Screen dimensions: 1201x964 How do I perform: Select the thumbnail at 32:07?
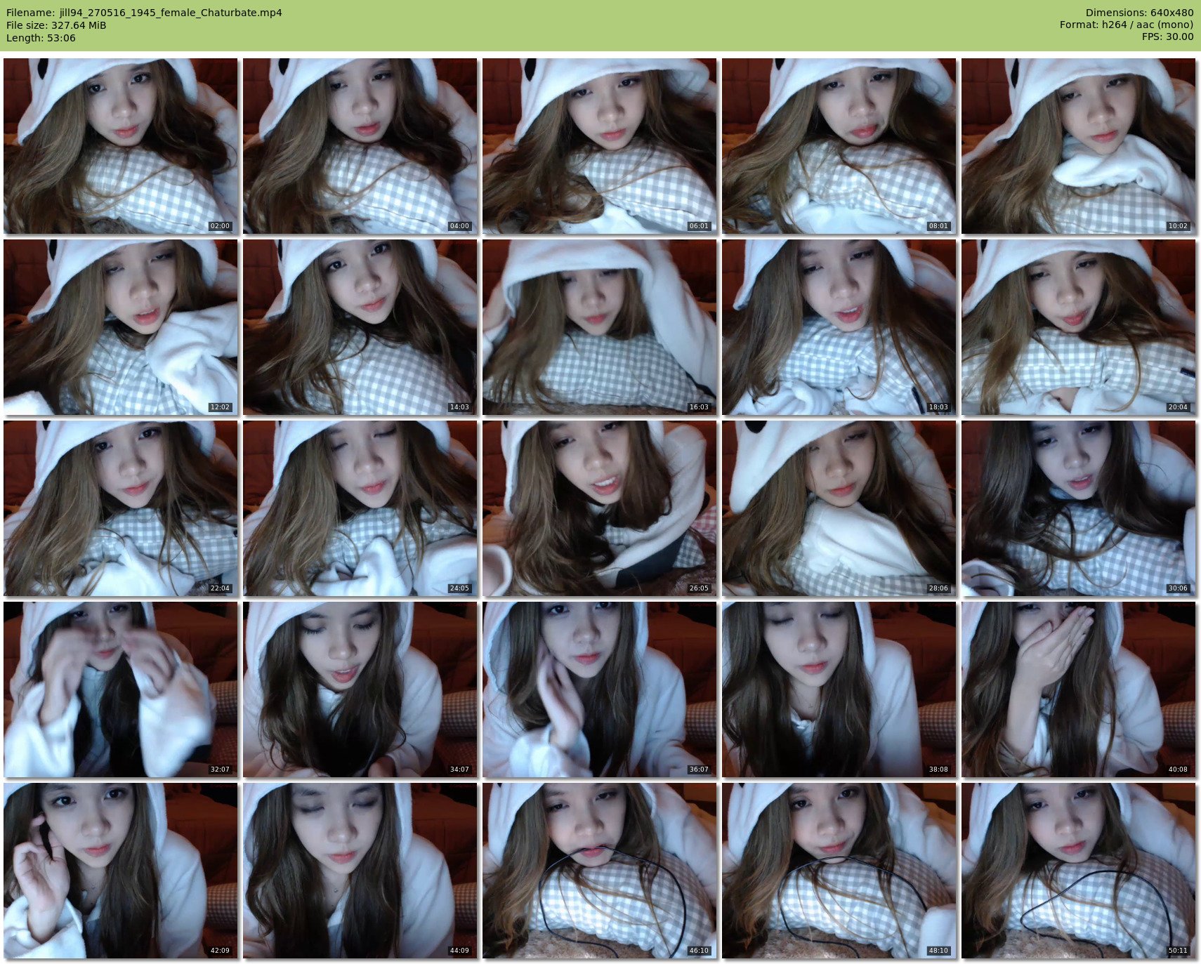pyautogui.click(x=120, y=689)
